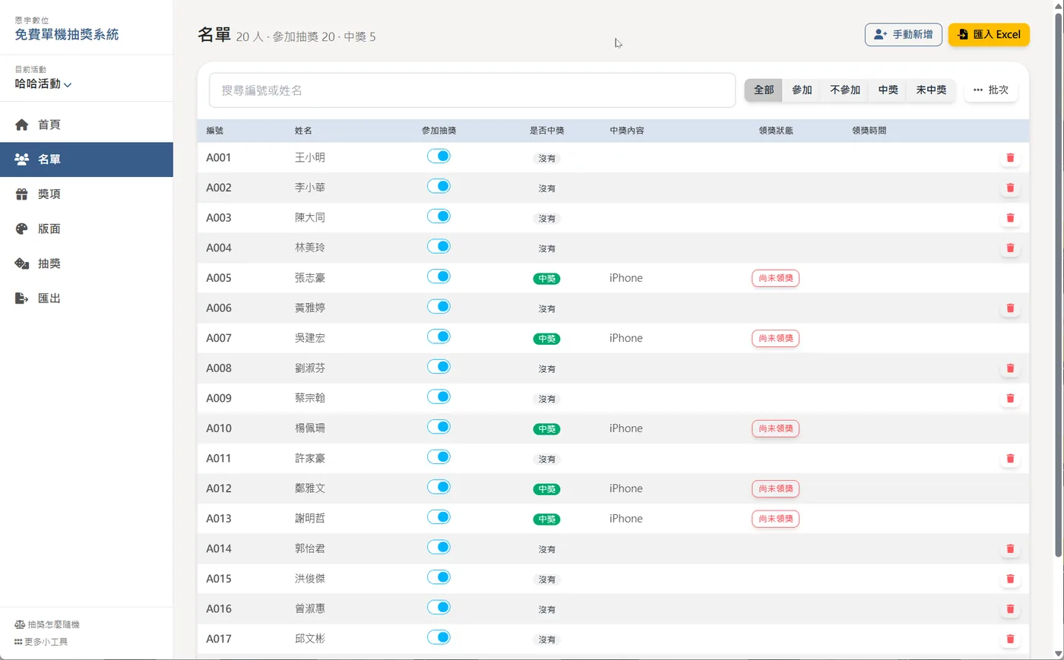Show only 參加 participants

click(x=802, y=90)
